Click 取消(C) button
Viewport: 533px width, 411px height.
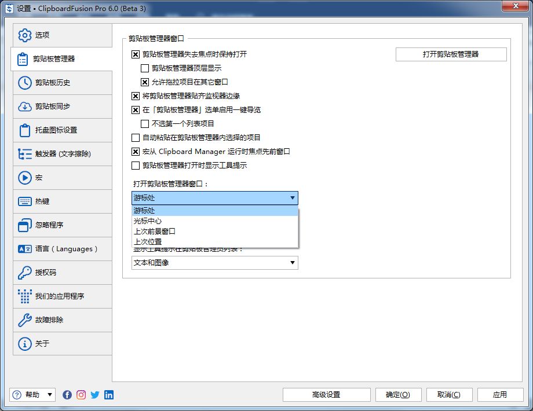449,395
